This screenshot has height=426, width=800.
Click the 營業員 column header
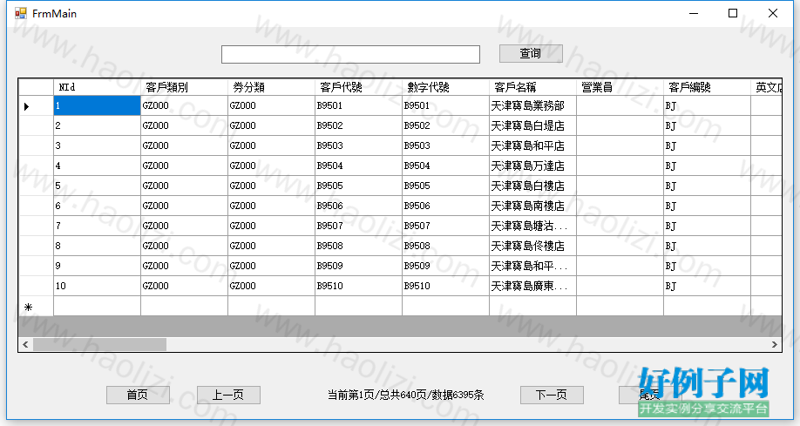[x=620, y=87]
